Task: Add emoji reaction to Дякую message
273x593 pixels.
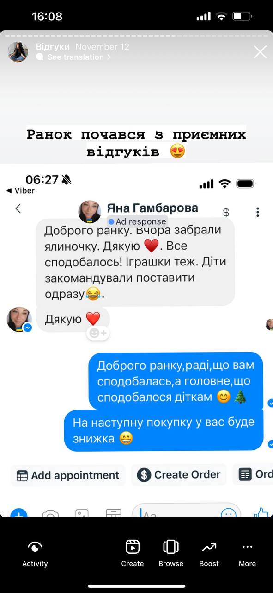Action: coord(98,333)
